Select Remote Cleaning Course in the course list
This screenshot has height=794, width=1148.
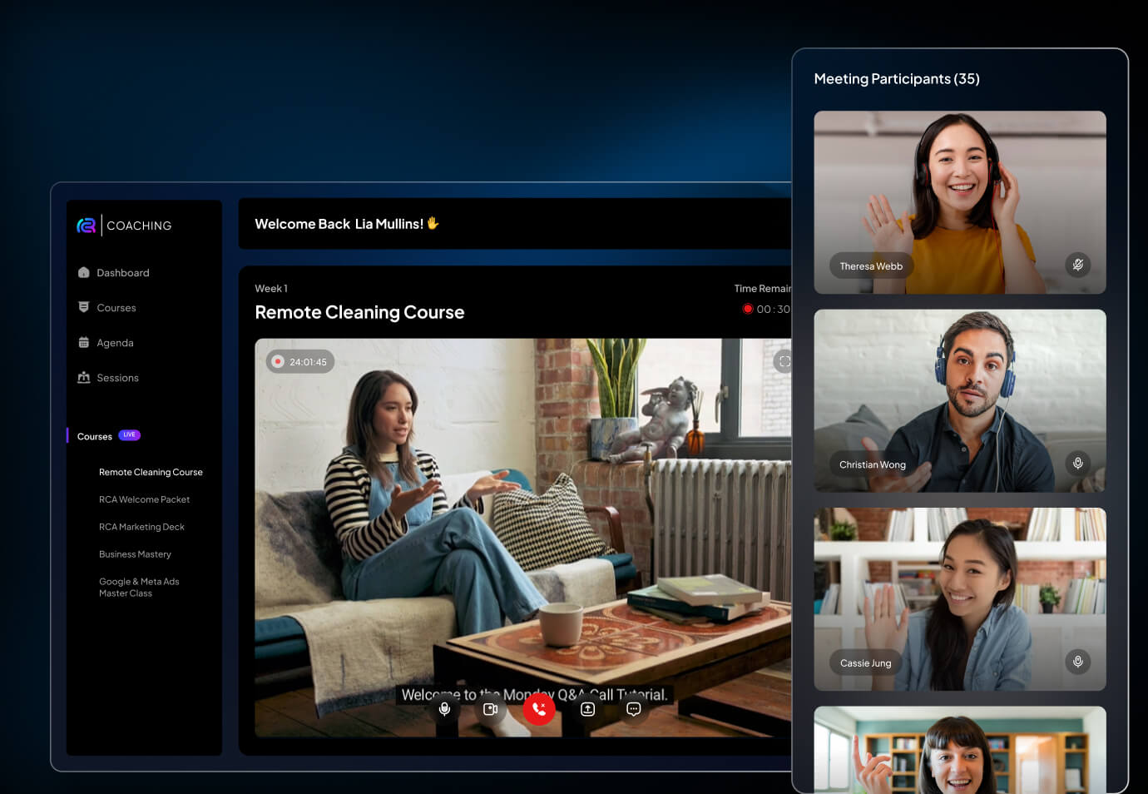(151, 472)
